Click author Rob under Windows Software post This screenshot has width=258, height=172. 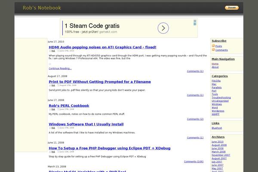point(53,128)
